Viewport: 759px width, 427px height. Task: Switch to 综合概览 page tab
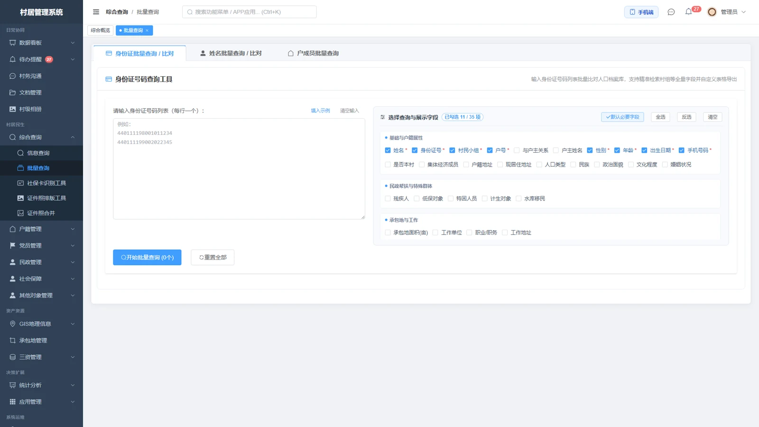[x=100, y=30]
